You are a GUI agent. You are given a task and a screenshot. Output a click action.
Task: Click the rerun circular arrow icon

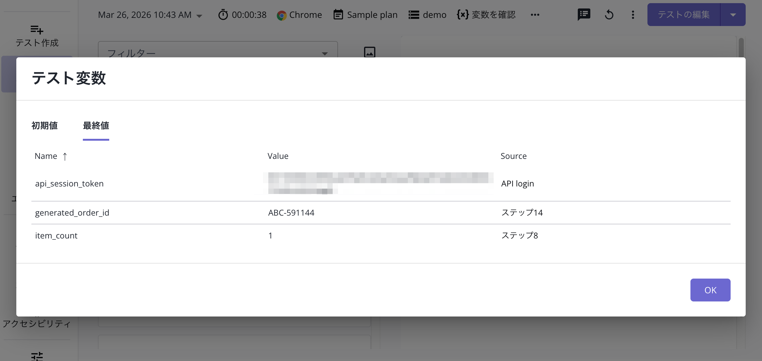pos(609,15)
